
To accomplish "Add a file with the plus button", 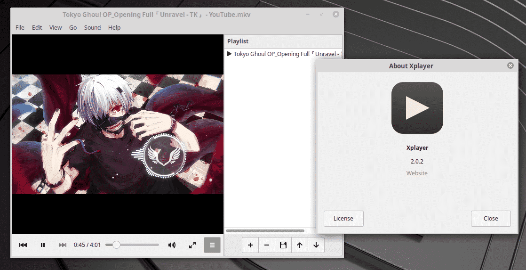I will (250, 245).
